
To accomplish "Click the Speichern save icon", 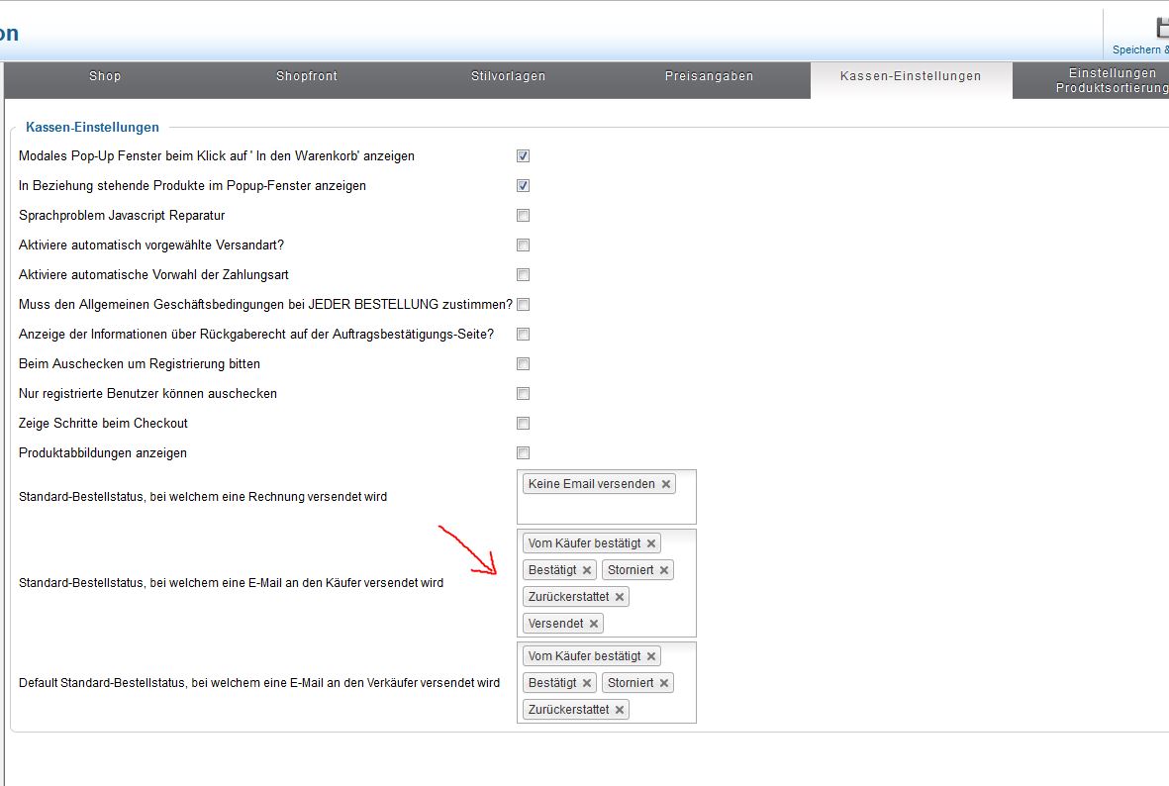I will coord(1160,29).
